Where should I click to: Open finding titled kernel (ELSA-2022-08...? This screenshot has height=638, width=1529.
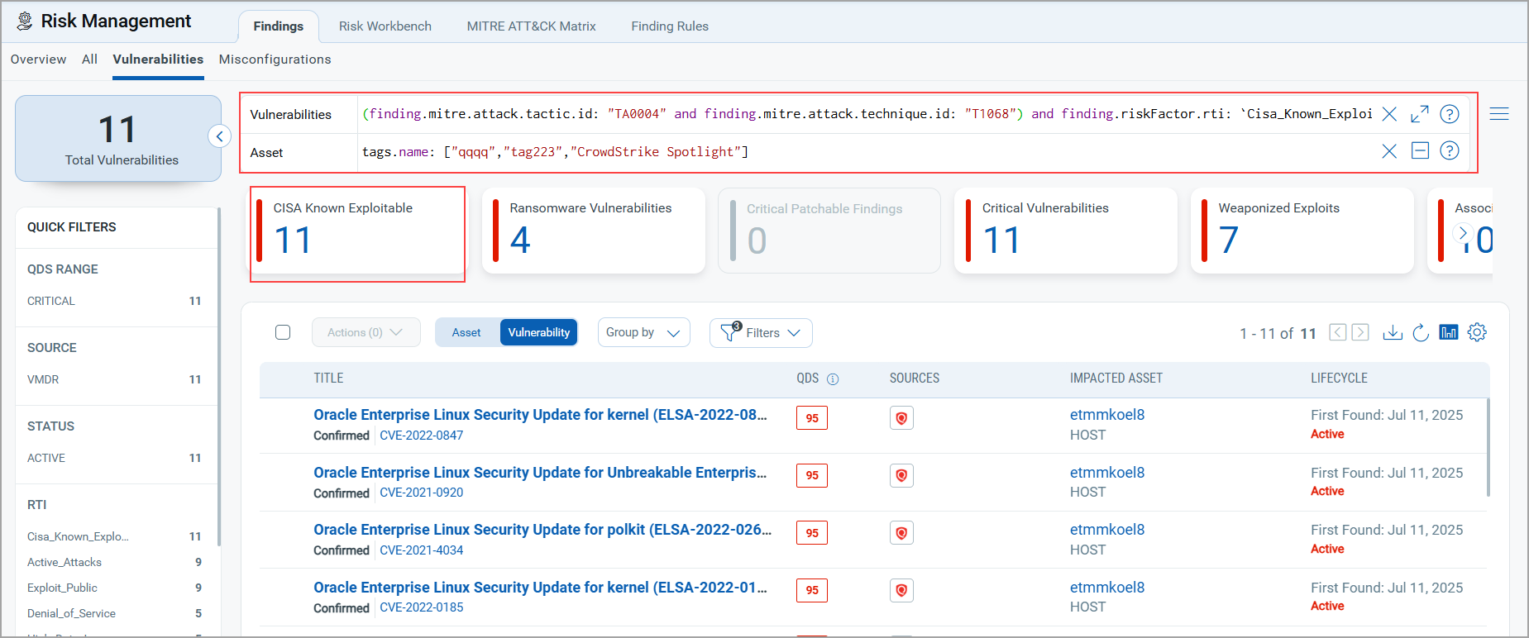tap(540, 415)
